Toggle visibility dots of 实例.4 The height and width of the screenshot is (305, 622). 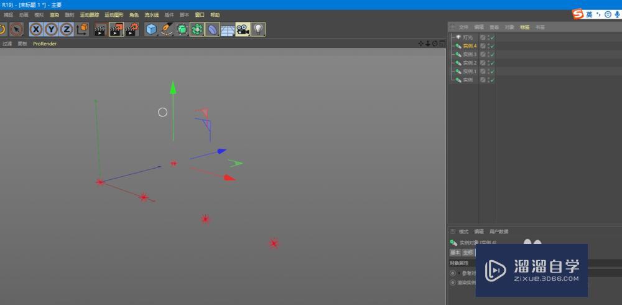pos(488,46)
